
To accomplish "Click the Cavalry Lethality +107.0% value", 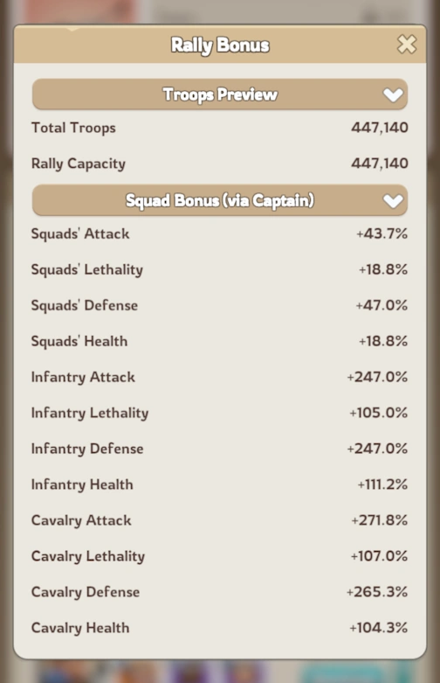I will 379,556.
